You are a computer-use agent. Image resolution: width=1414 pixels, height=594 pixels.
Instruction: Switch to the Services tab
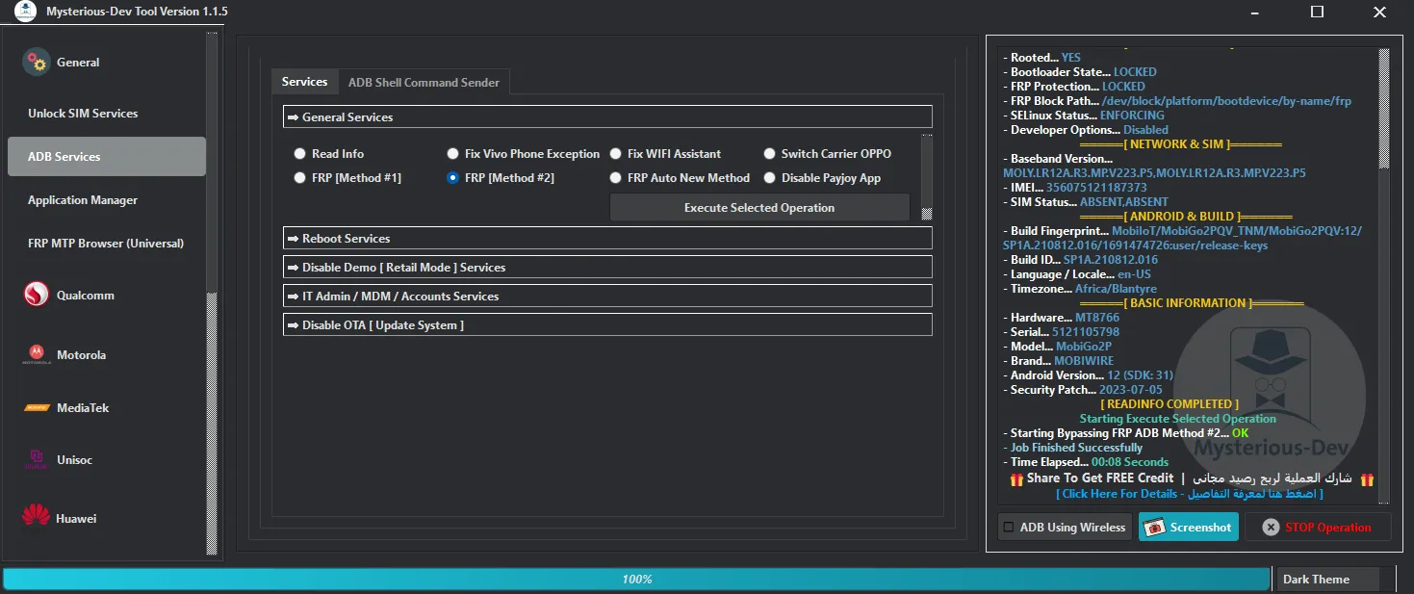pyautogui.click(x=304, y=82)
